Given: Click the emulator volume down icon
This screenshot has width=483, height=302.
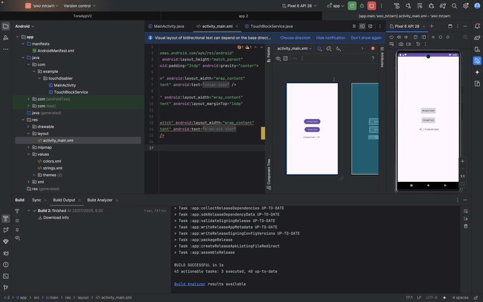Looking at the screenshot, I should 406,37.
